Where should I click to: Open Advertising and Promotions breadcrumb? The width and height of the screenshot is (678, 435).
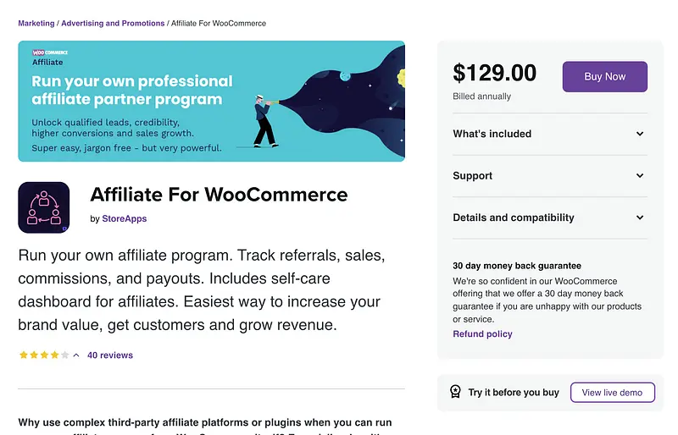[x=113, y=24]
